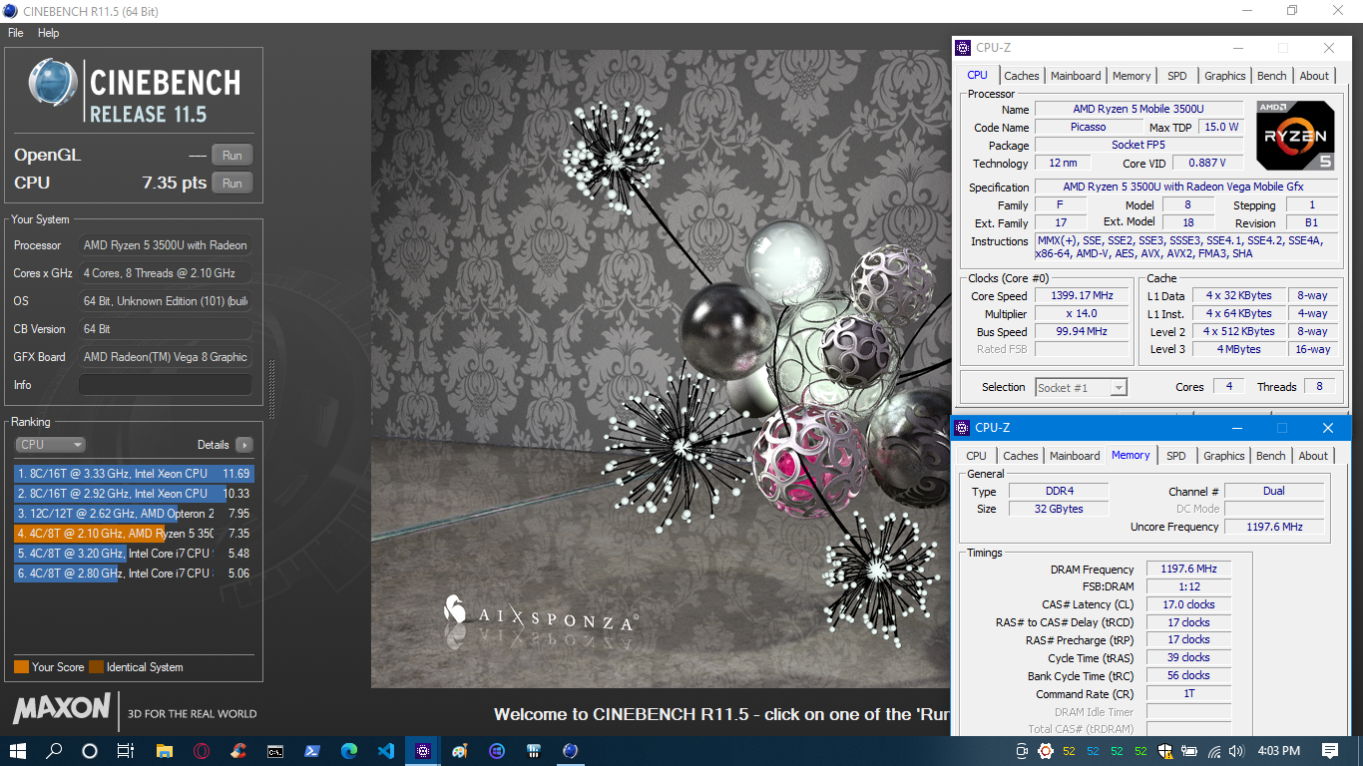Open Caches tab in upper CPU-Z window
This screenshot has width=1363, height=766.
coord(1021,76)
